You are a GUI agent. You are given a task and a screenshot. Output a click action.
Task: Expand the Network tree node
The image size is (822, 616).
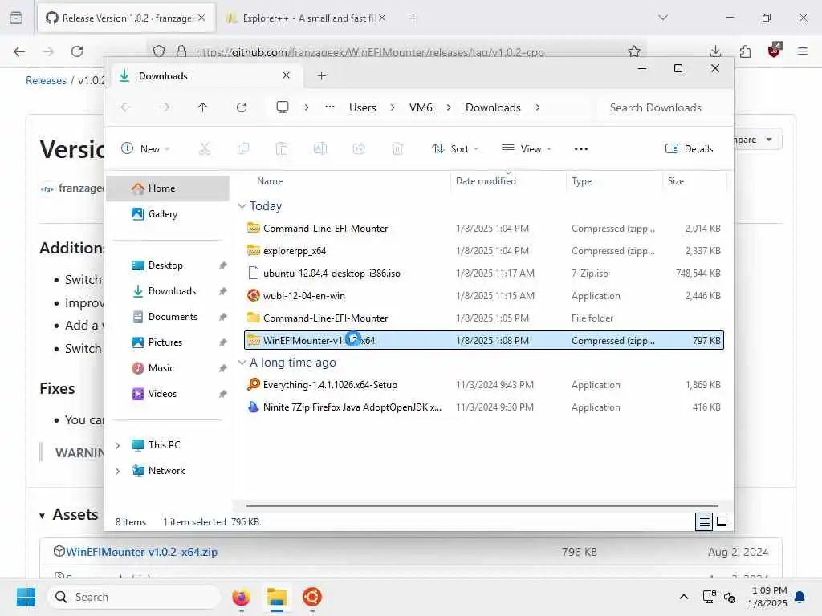pyautogui.click(x=118, y=471)
